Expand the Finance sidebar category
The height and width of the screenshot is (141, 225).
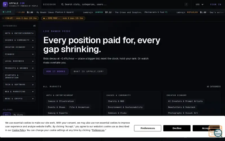[19, 54]
